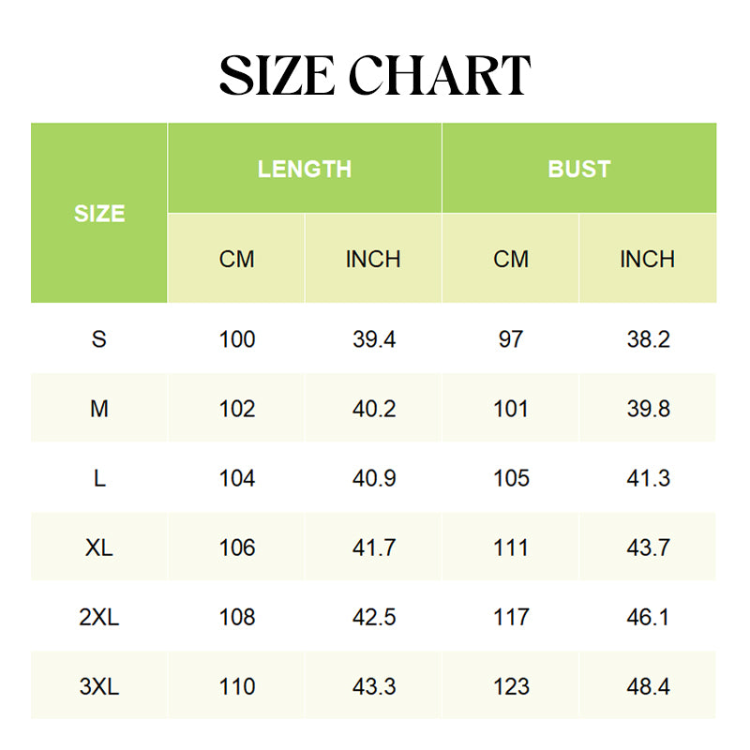
Task: Click the SIZE CHART title text
Action: pos(375,76)
